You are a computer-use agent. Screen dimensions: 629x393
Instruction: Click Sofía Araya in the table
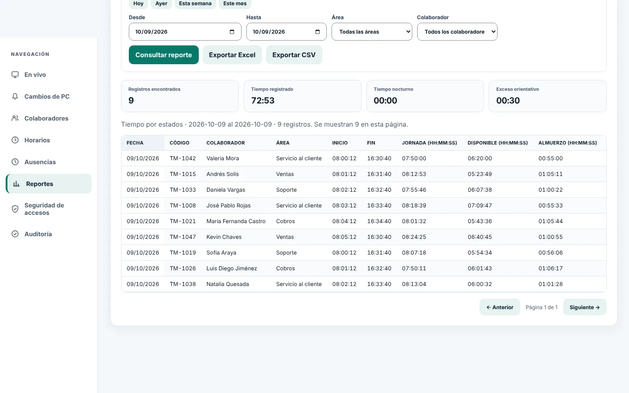[x=221, y=253]
